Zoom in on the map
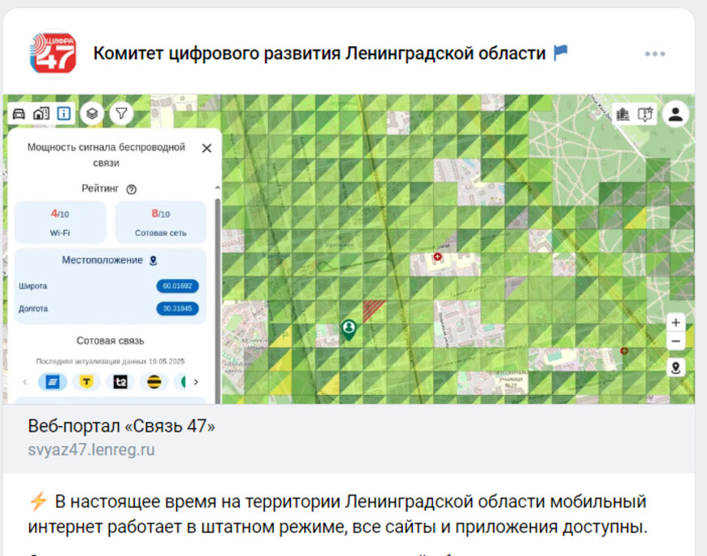 click(675, 323)
